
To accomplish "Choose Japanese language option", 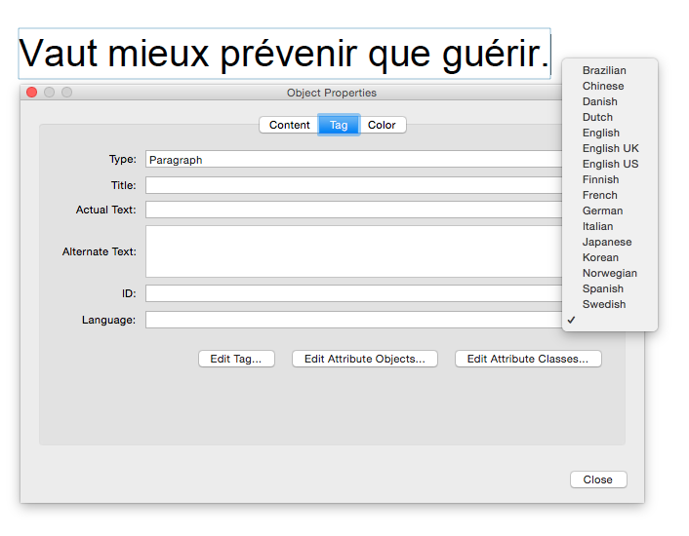I will point(606,242).
